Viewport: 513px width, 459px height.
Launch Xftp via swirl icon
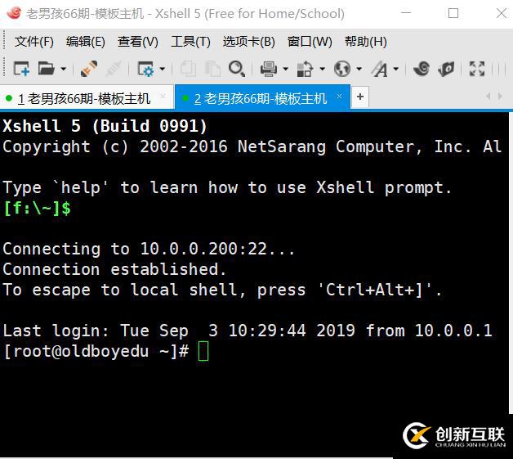click(x=422, y=69)
